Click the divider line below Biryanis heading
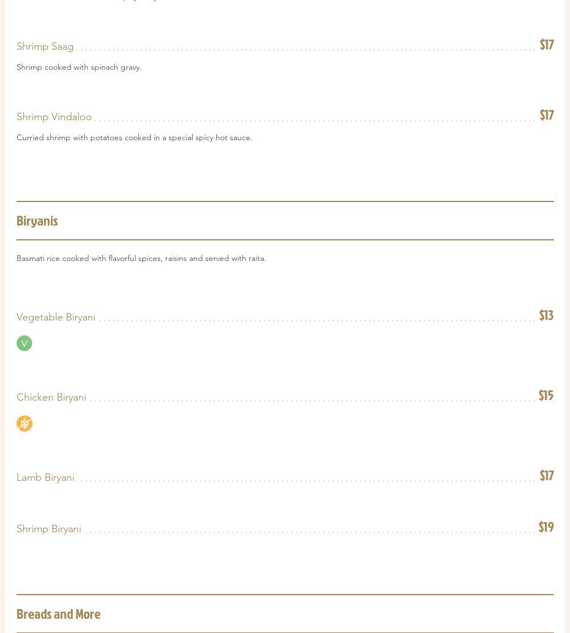This screenshot has width=570, height=633. (285, 240)
